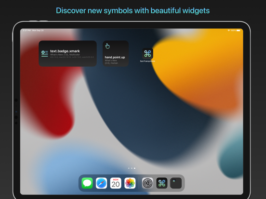This screenshot has height=199, width=266.
Task: Tap the text.badge.xmark symbol glyph
Action: (x=45, y=54)
